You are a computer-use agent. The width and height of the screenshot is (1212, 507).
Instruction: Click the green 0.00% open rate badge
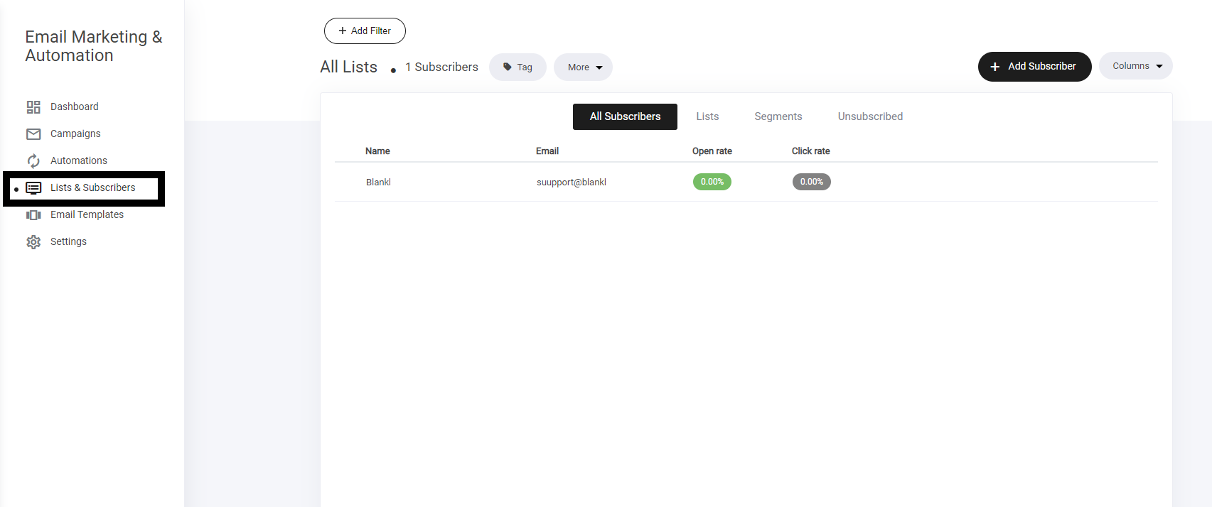(x=712, y=182)
